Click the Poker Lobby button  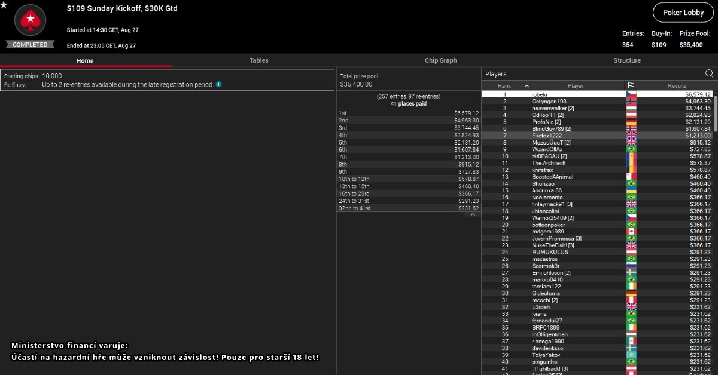click(683, 13)
